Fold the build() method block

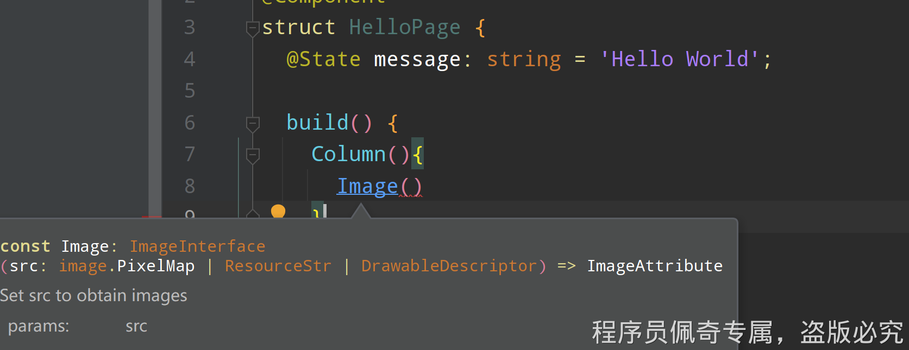click(253, 123)
